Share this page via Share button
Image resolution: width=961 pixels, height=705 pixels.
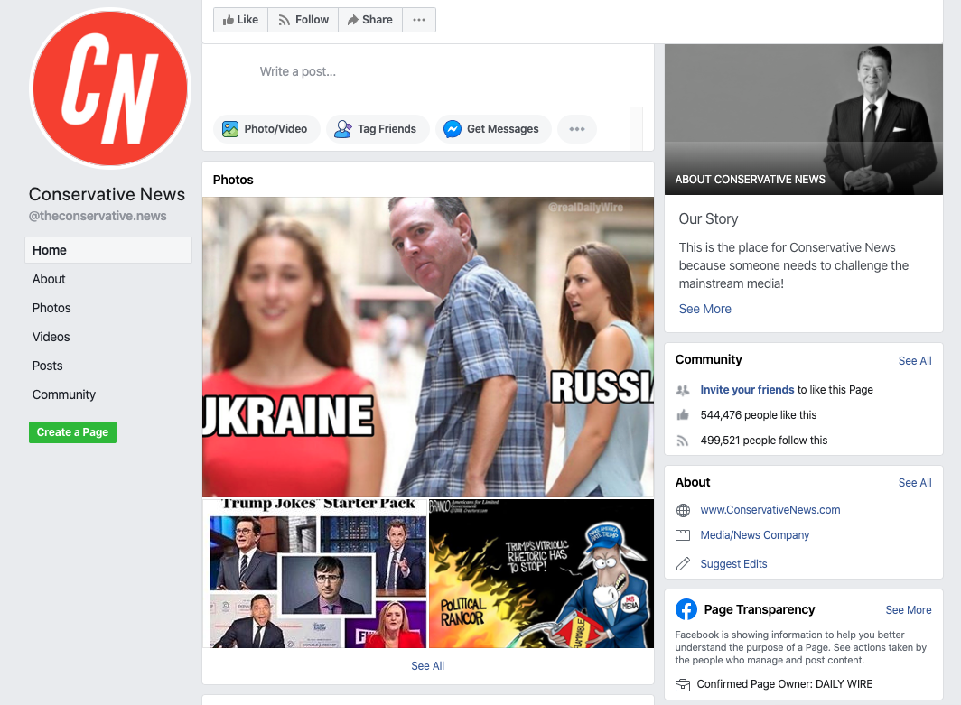369,20
